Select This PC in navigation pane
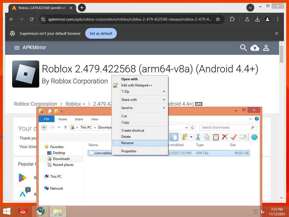289x217 pixels. click(x=56, y=176)
